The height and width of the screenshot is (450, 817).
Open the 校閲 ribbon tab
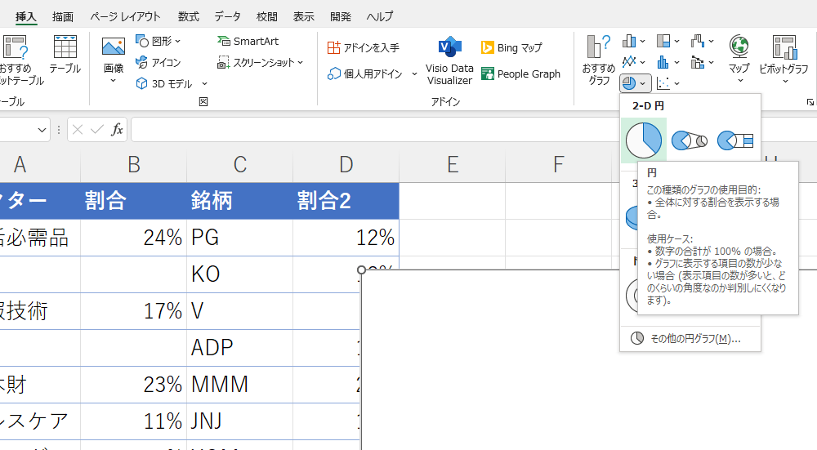click(267, 16)
